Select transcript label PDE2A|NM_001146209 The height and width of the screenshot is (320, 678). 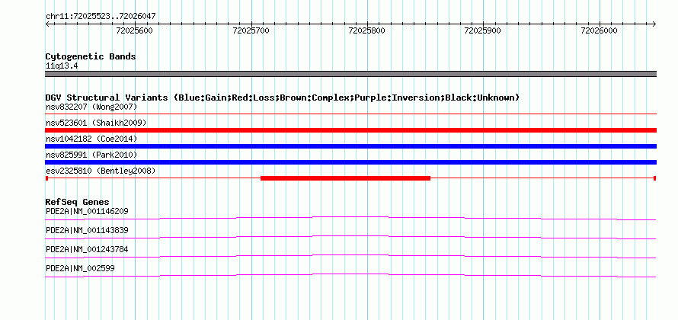click(87, 212)
